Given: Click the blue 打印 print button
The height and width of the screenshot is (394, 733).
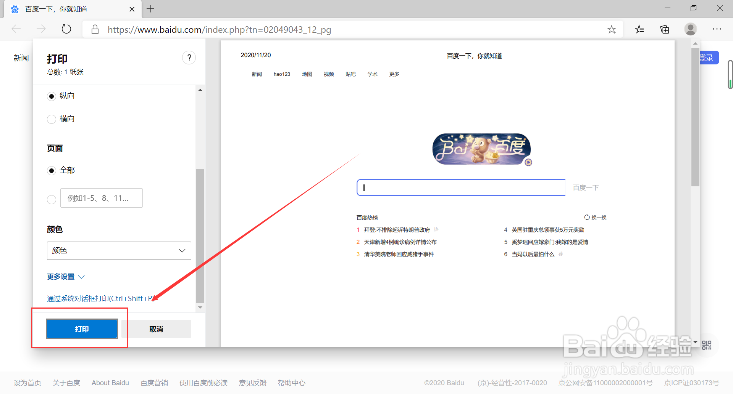Looking at the screenshot, I should [82, 329].
